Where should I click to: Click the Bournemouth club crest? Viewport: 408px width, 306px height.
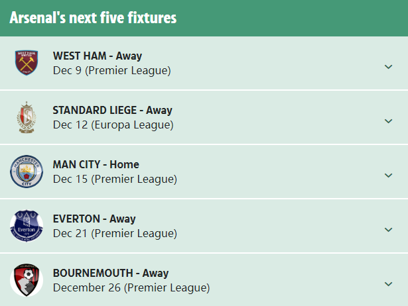27,280
